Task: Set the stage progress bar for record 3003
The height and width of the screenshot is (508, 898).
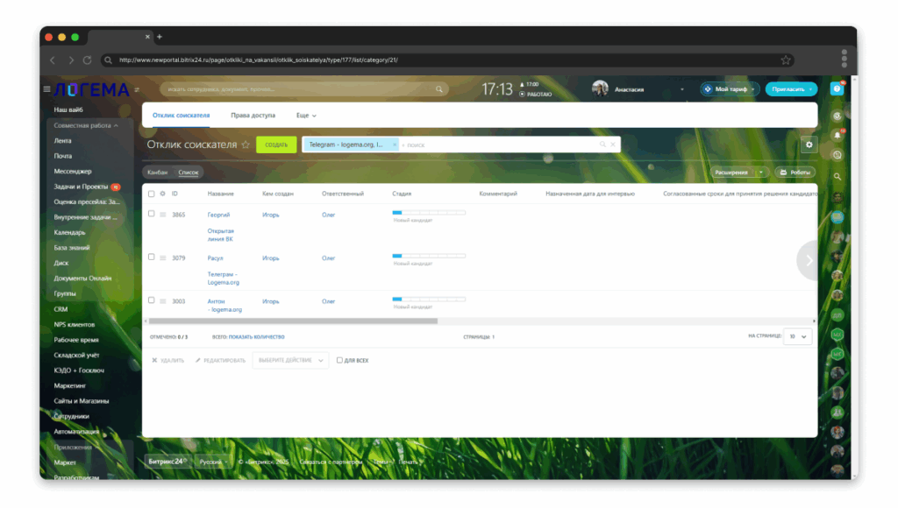Action: 429,300
